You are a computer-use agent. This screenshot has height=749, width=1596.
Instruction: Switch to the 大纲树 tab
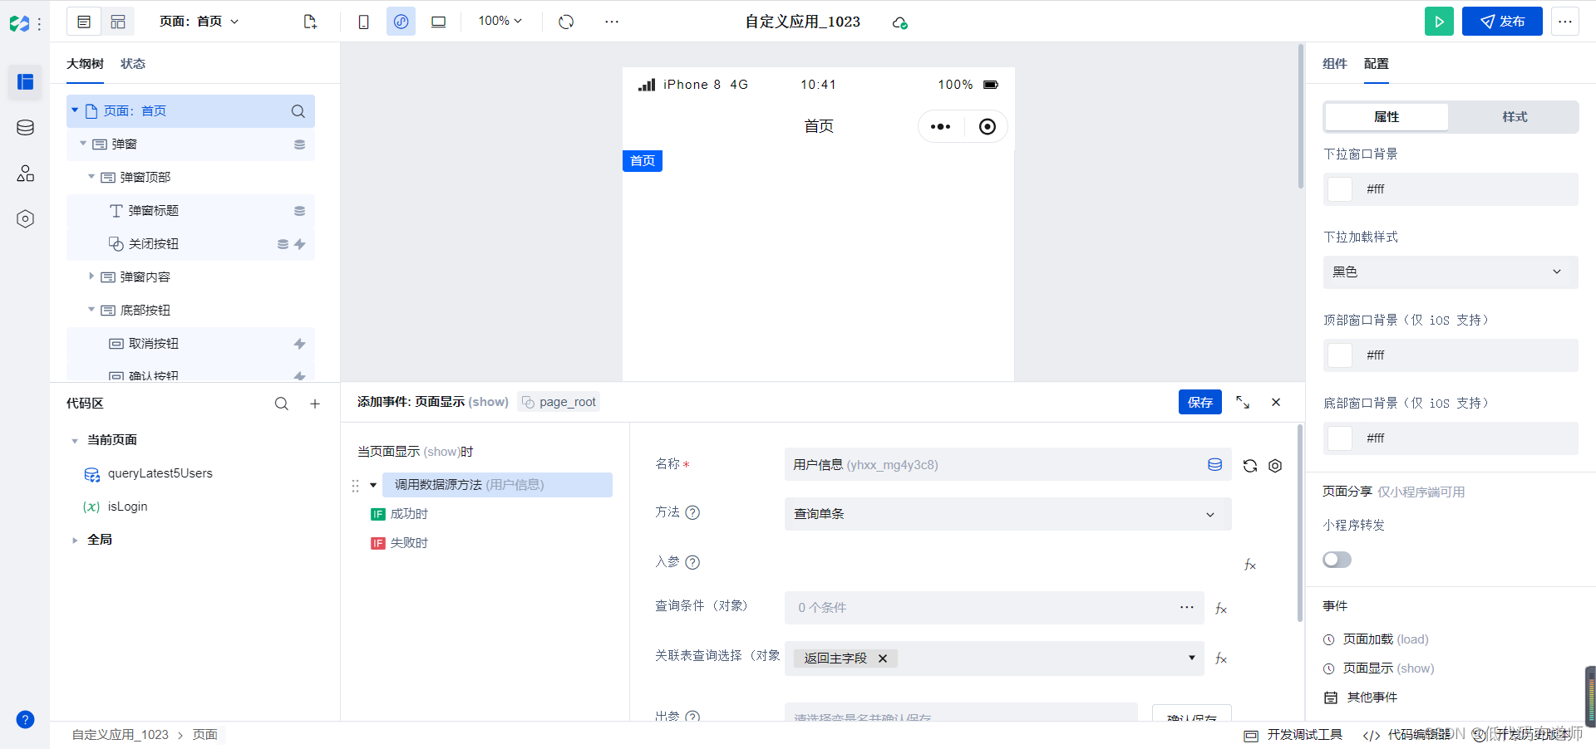coord(85,64)
